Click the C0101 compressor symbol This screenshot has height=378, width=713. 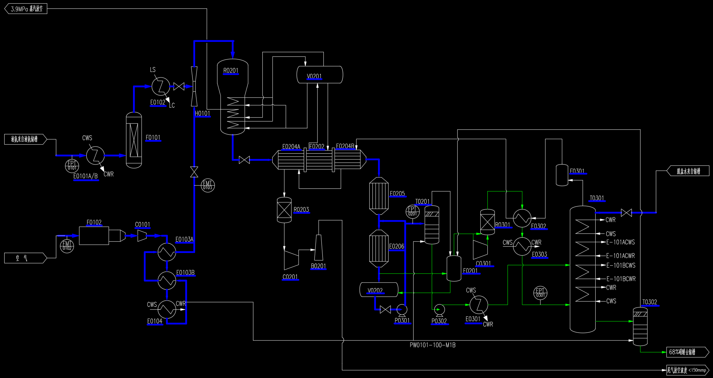[142, 236]
